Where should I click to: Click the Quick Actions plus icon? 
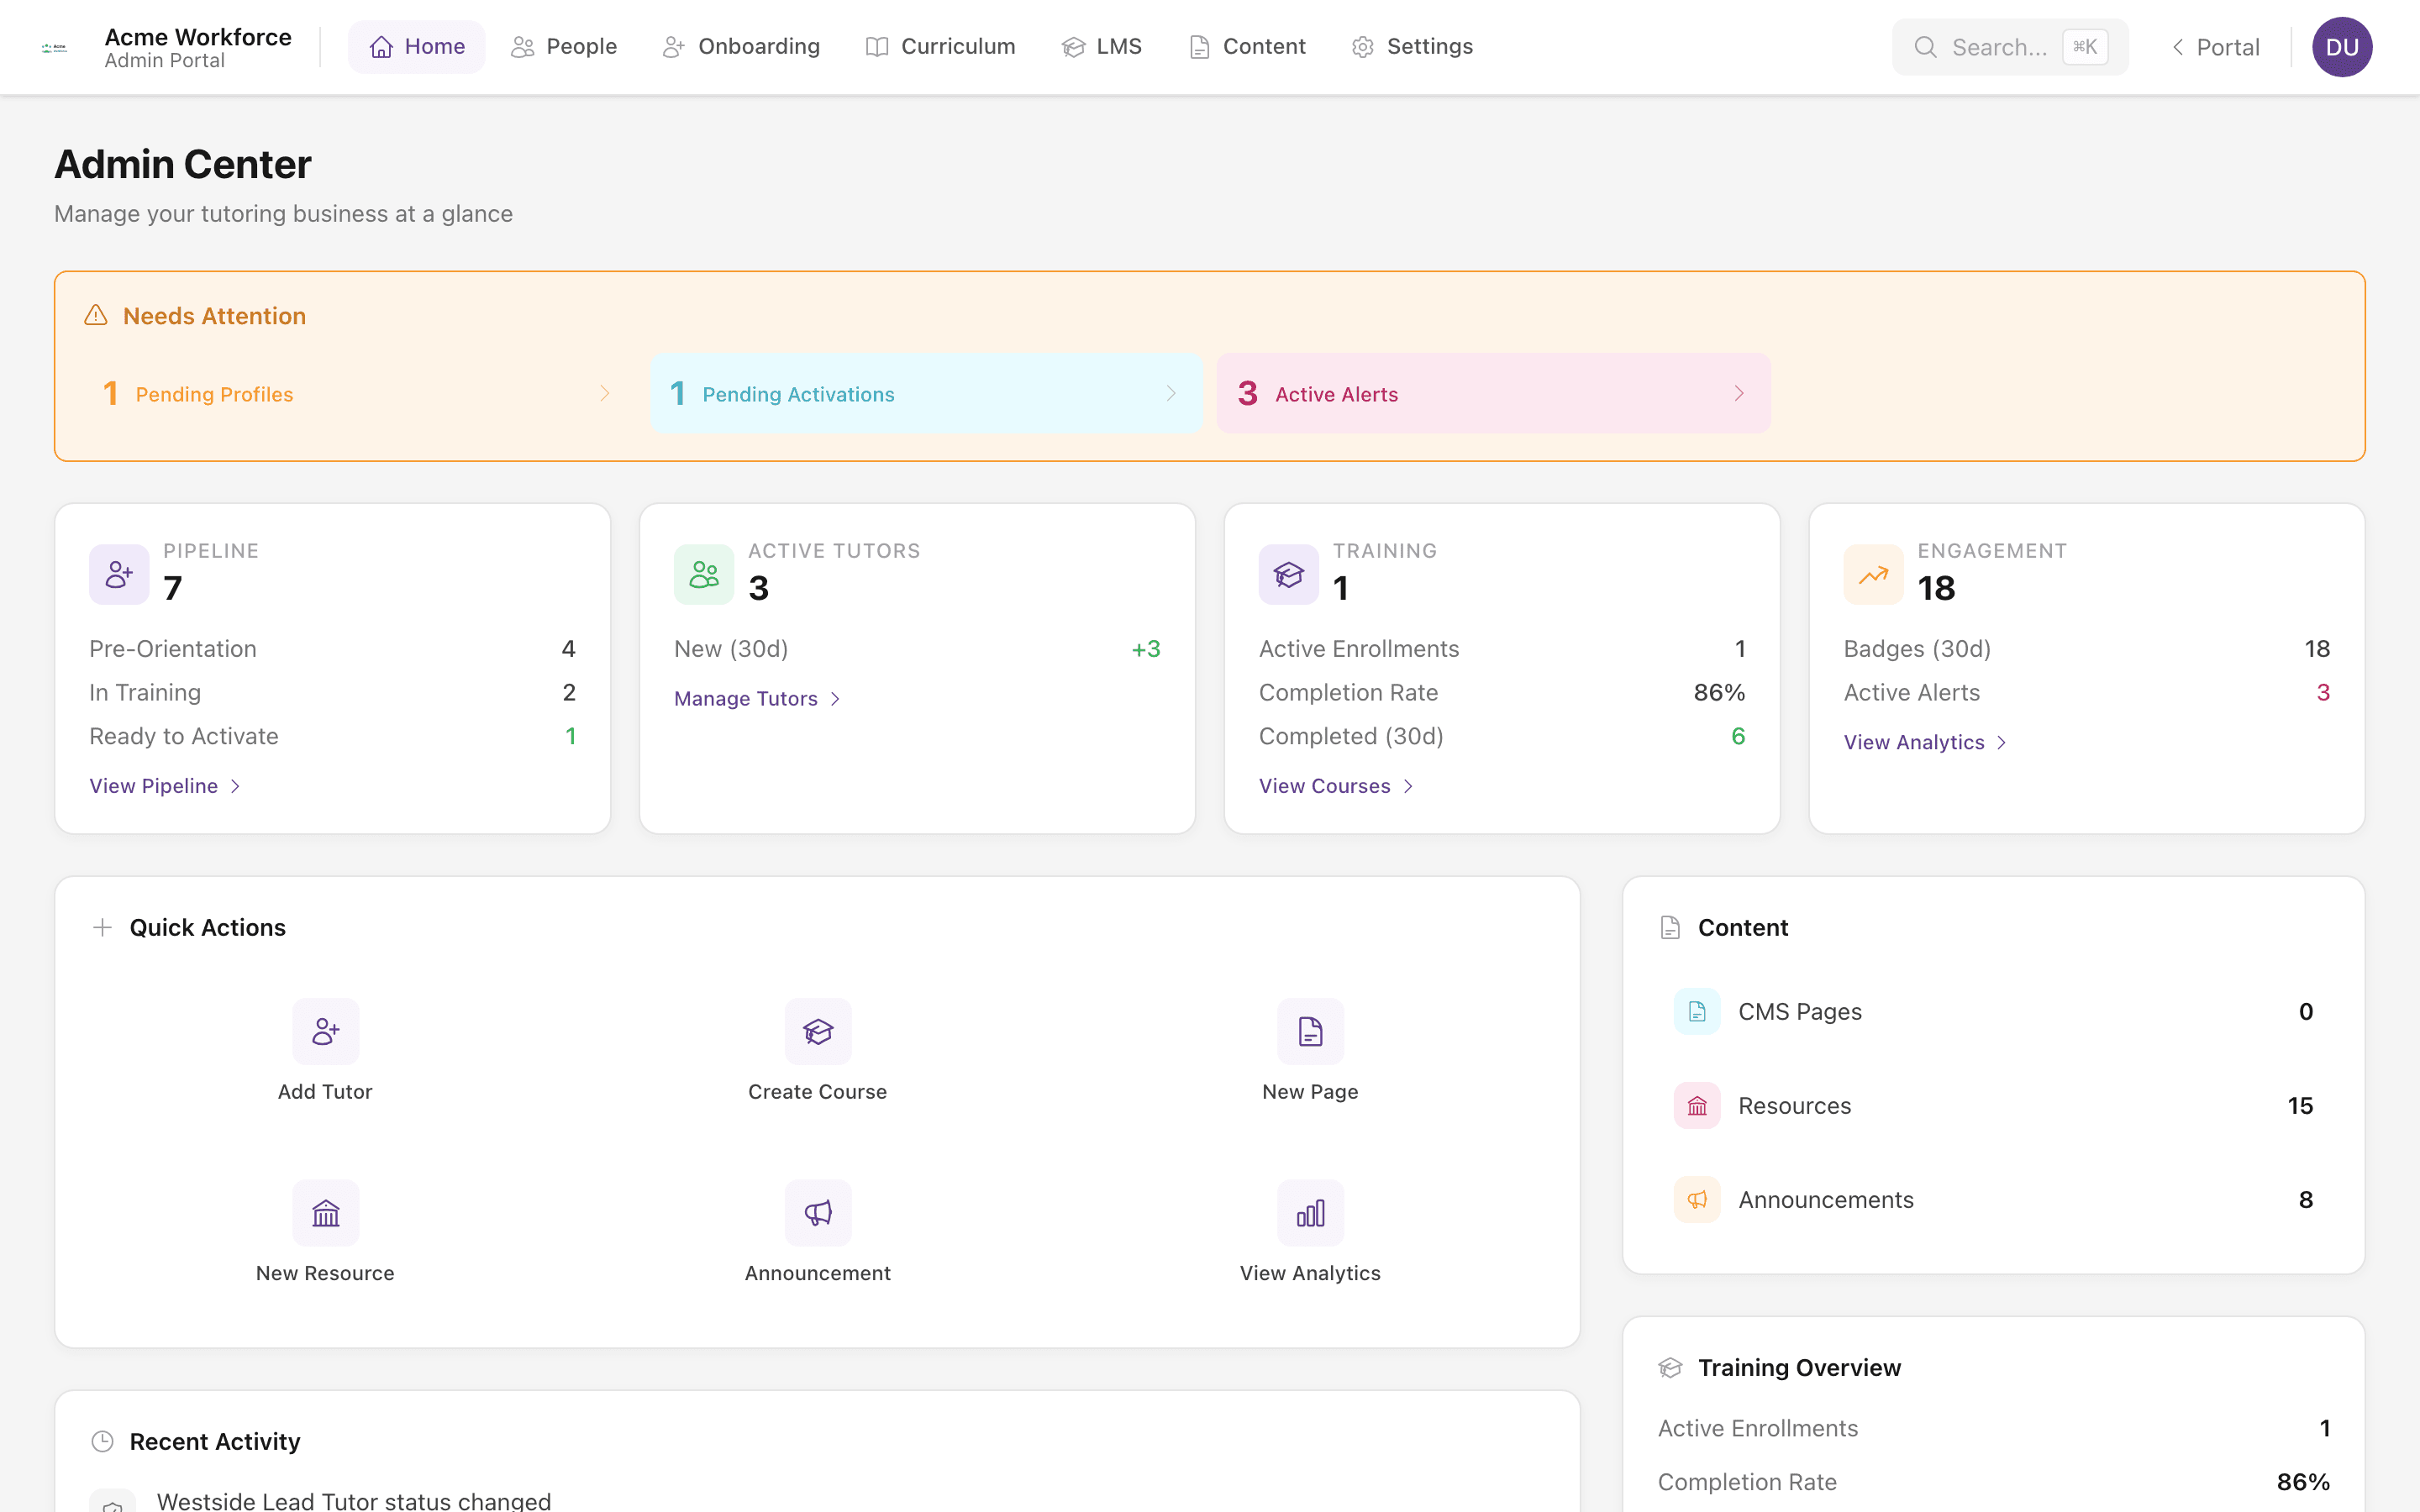pyautogui.click(x=102, y=927)
